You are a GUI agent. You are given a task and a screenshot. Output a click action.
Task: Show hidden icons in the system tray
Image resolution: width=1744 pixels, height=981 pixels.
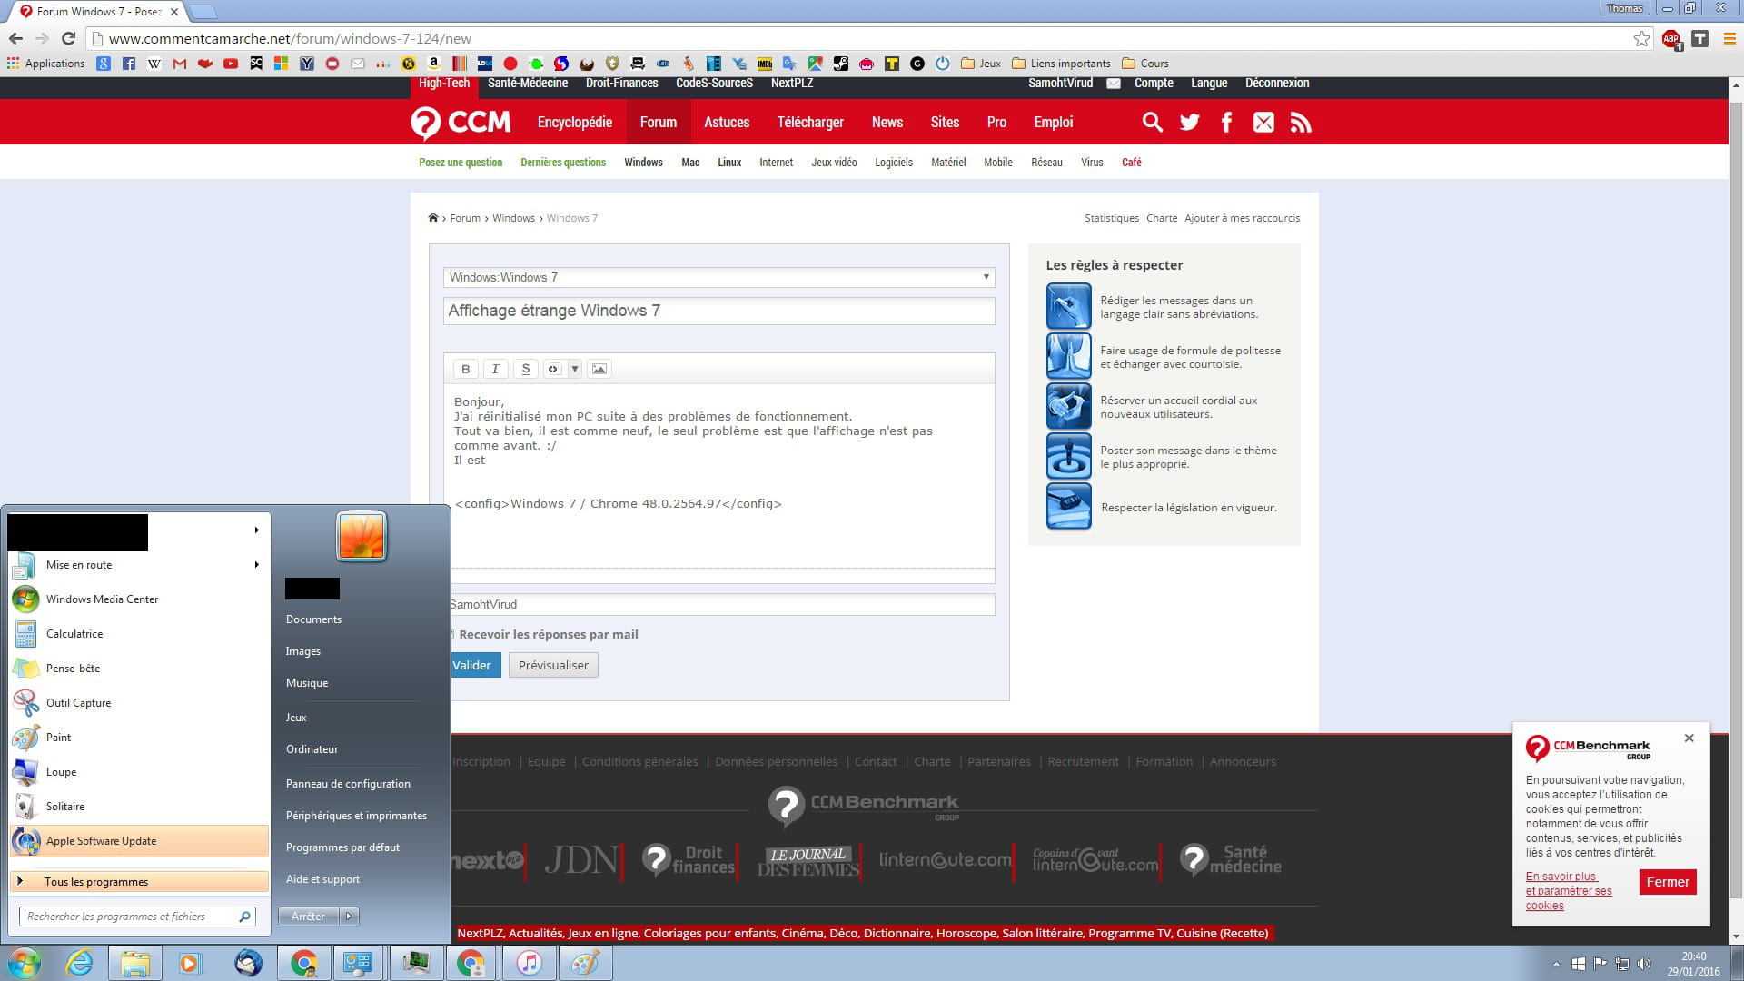coord(1556,964)
